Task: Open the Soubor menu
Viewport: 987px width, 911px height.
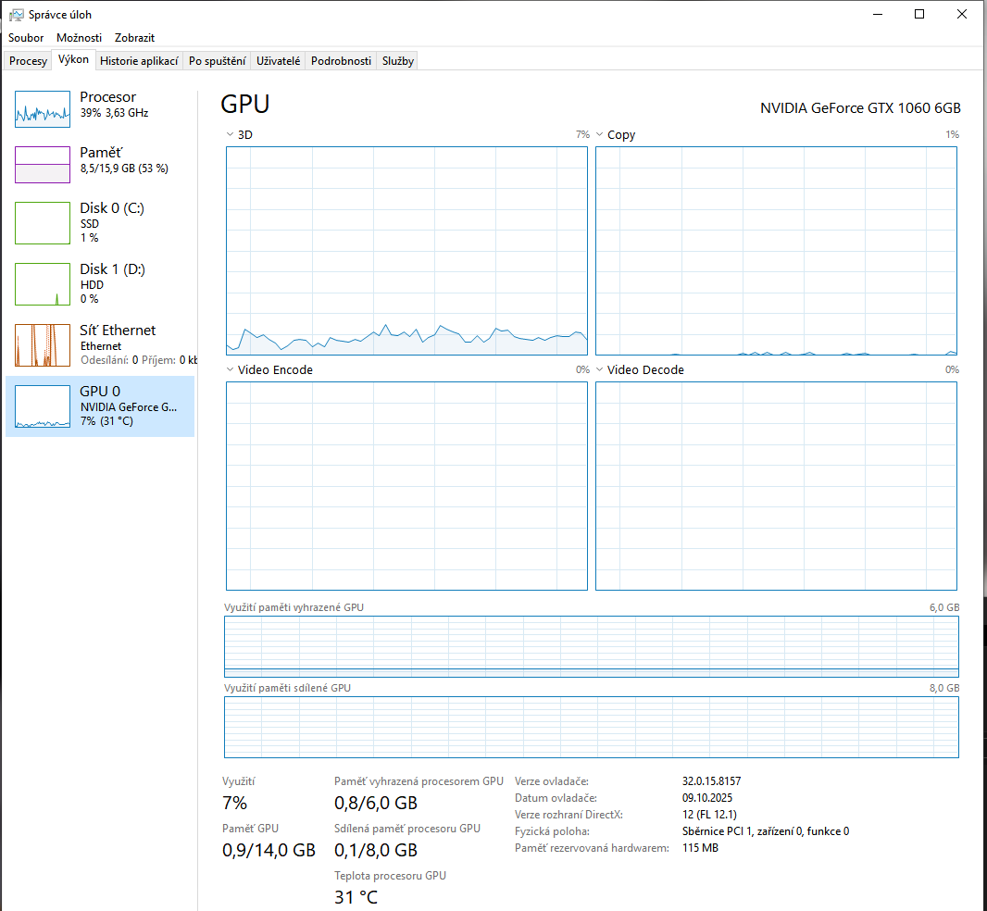Action: (x=26, y=38)
